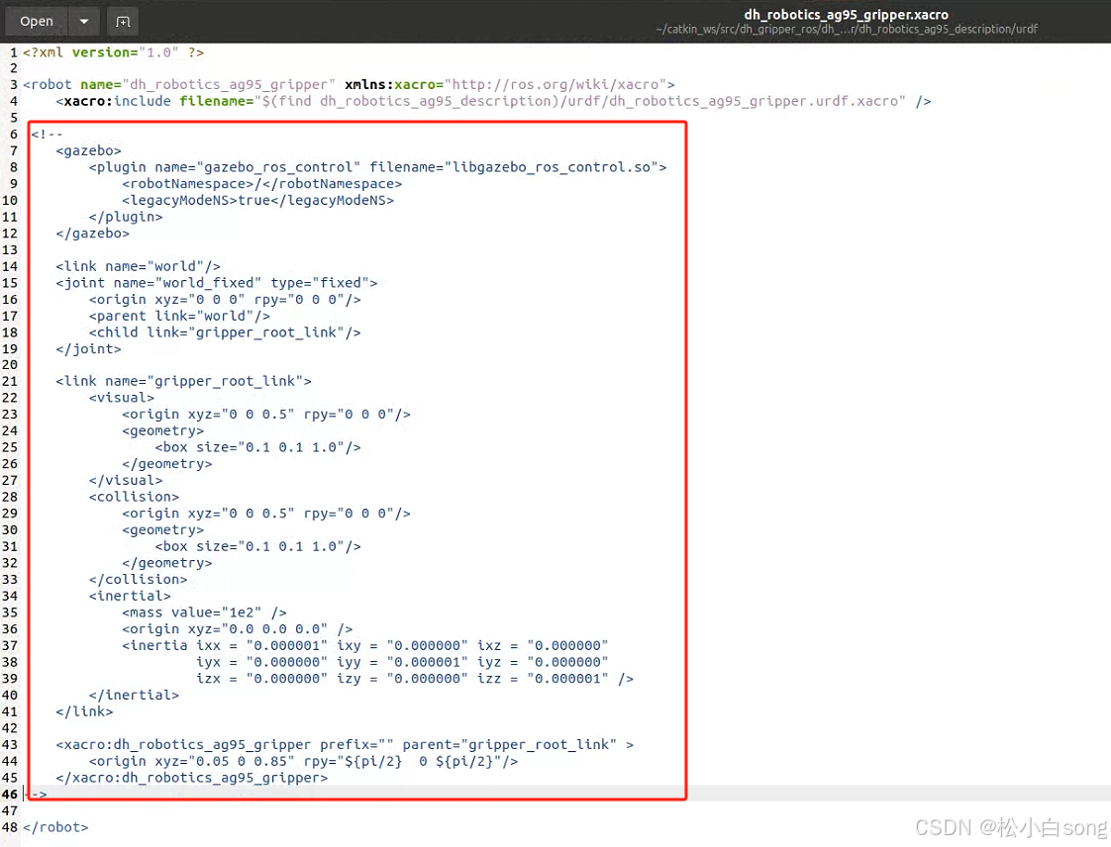Image resolution: width=1111 pixels, height=847 pixels.
Task: Click the iyx inertia line 38
Action: [402, 662]
